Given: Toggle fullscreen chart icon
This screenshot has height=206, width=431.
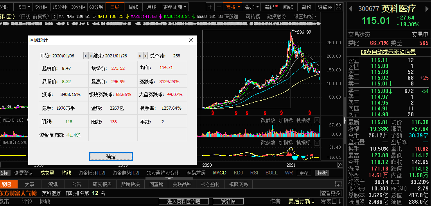Looking at the screenshot, I should (339, 7).
